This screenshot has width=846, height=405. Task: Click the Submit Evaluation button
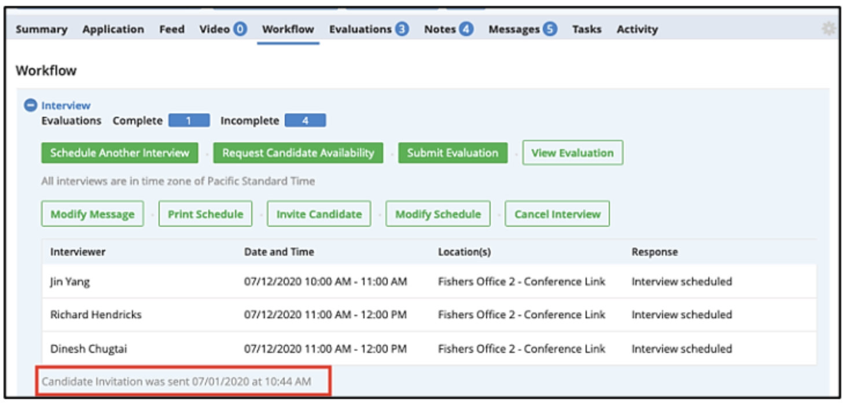(453, 153)
